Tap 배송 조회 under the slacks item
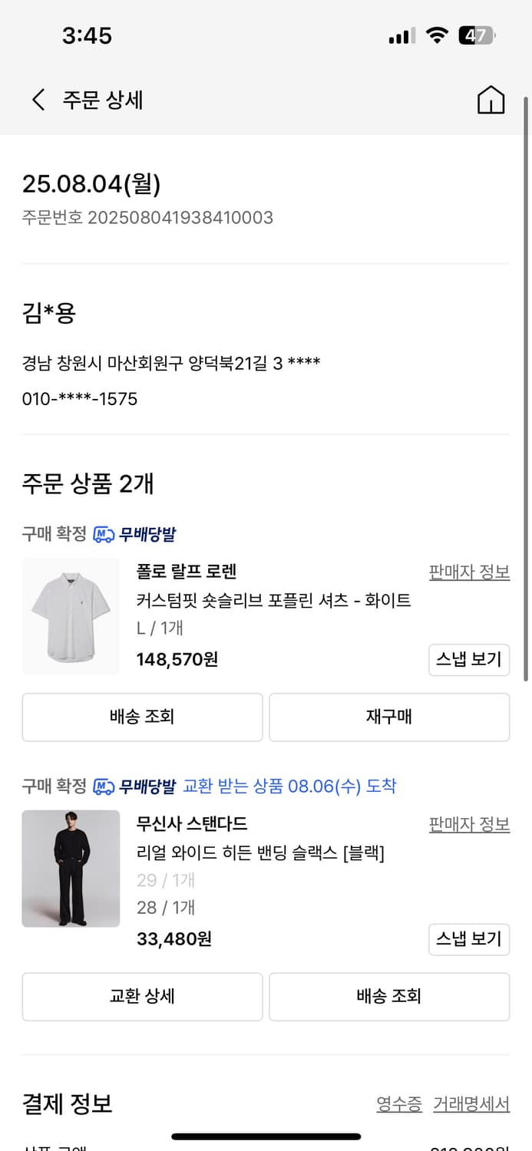 pyautogui.click(x=389, y=996)
